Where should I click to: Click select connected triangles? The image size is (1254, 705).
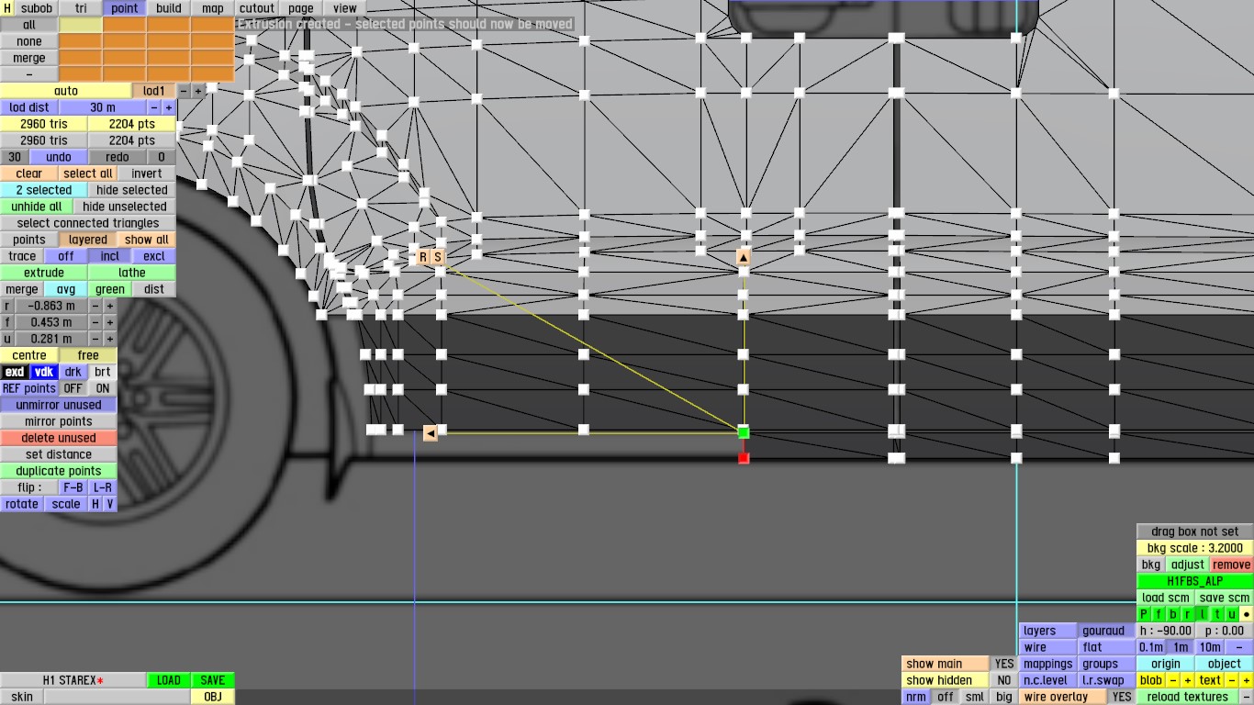(x=88, y=223)
